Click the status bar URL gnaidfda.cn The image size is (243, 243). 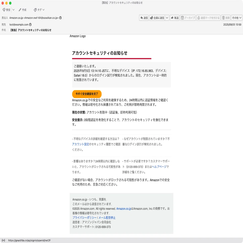(x=29, y=240)
